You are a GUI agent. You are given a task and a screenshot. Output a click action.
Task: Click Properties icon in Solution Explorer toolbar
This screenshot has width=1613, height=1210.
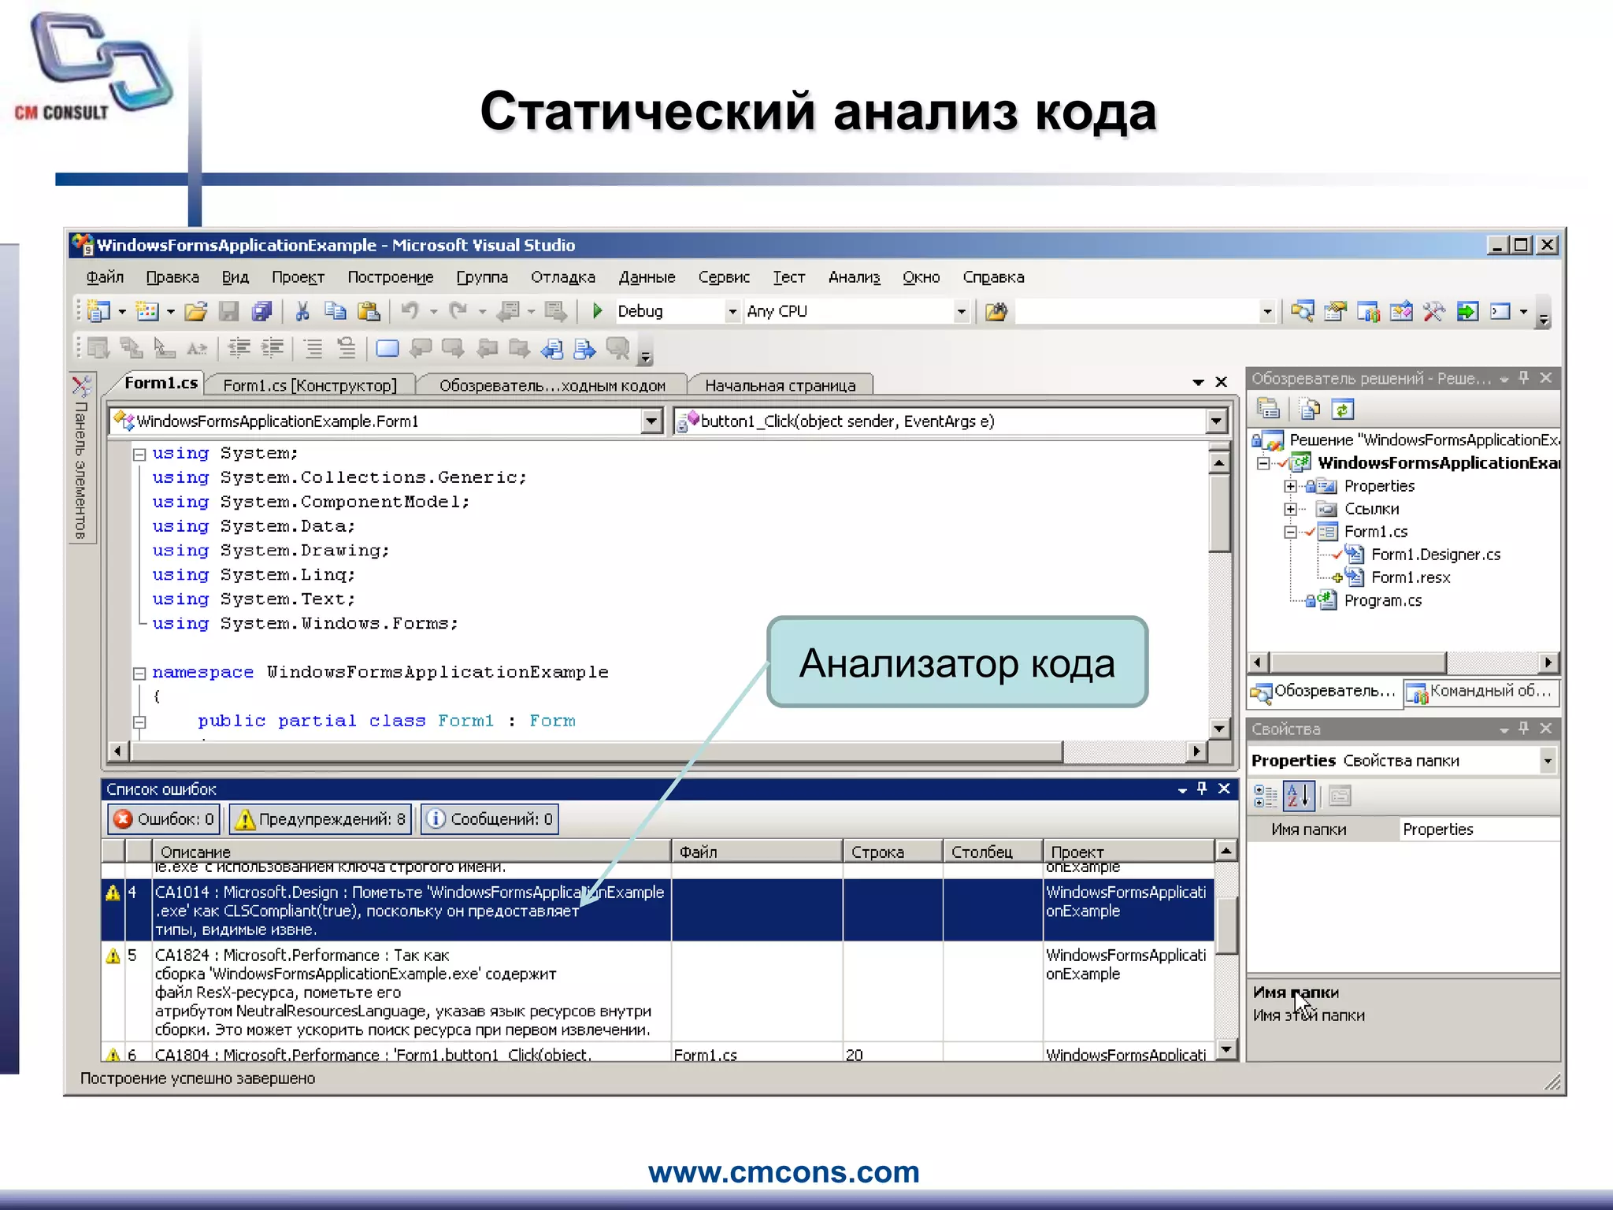click(x=1268, y=409)
